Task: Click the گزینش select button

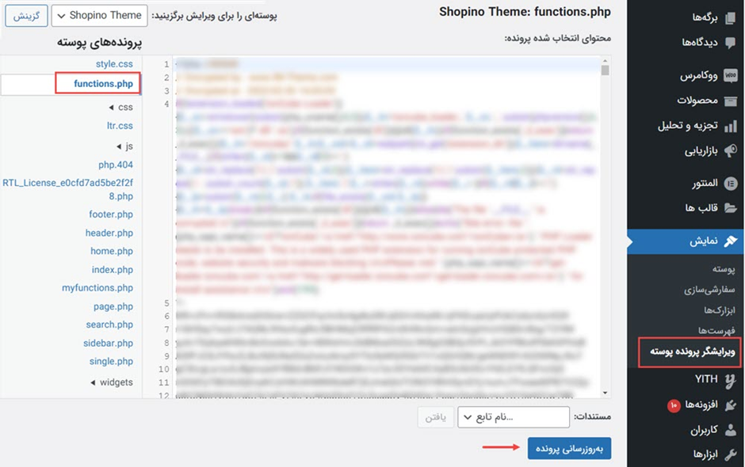Action: click(26, 16)
